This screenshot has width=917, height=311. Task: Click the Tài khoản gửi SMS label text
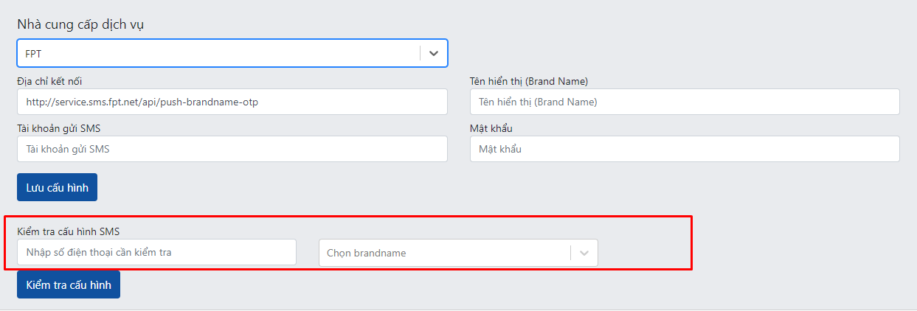point(59,128)
